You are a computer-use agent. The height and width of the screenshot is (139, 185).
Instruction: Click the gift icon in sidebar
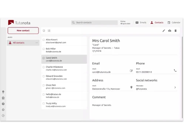[x=3, y=98]
